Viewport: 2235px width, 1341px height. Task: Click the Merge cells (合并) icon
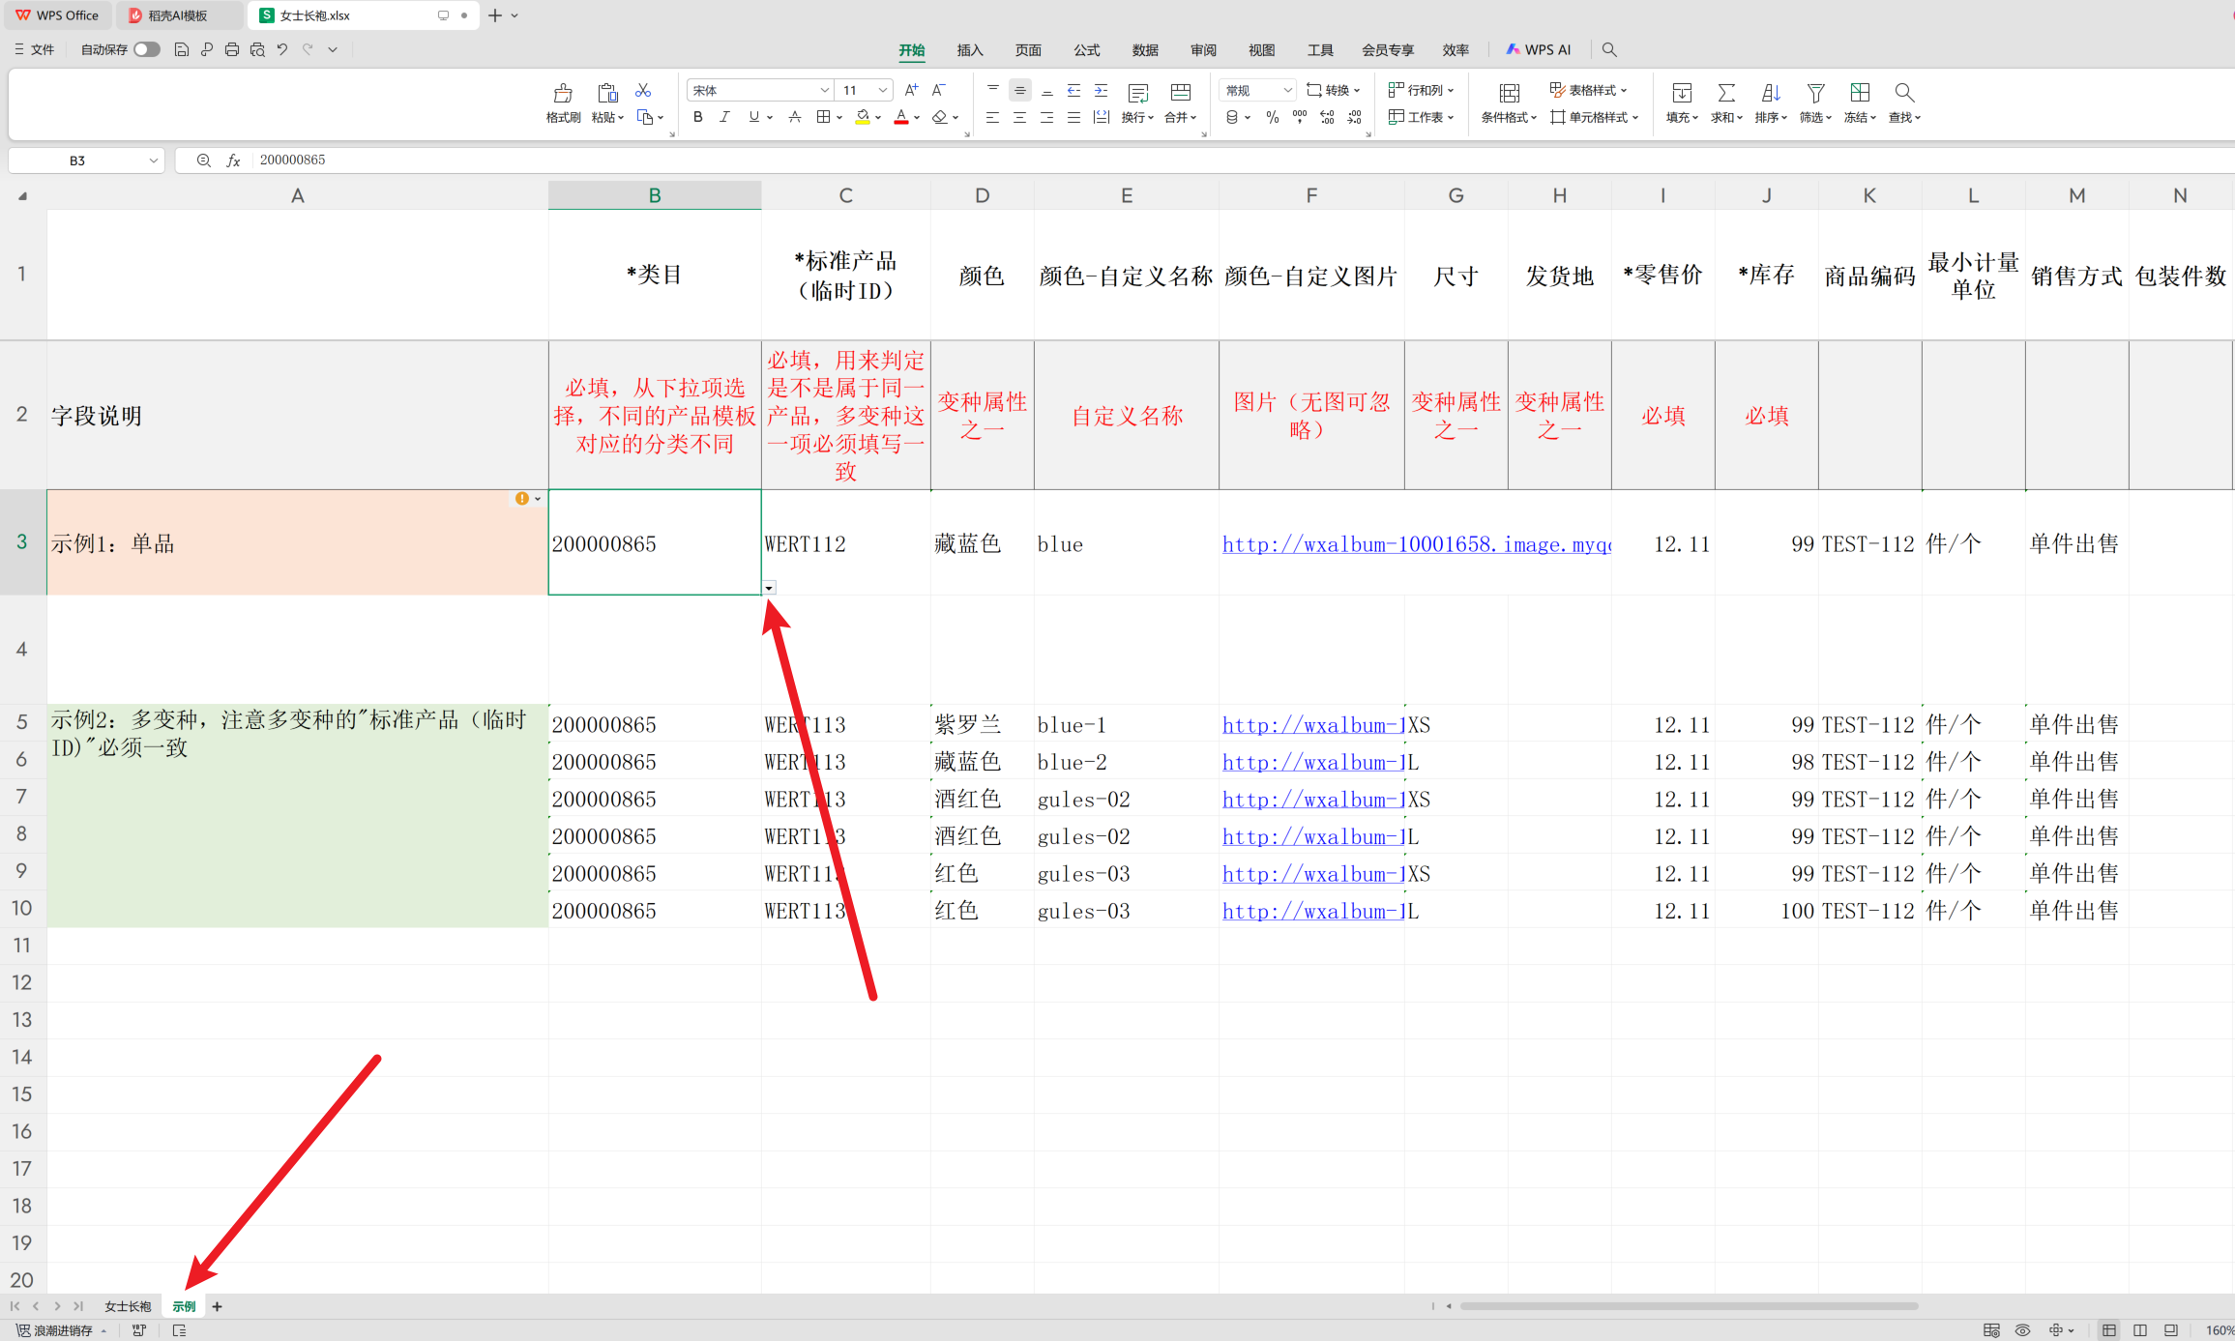click(x=1180, y=94)
